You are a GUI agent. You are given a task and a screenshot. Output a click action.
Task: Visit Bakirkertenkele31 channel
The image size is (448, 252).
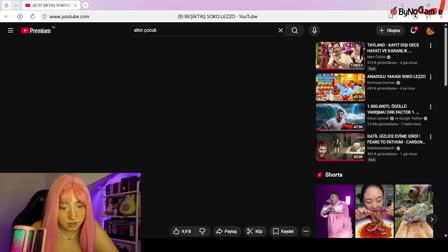[381, 148]
